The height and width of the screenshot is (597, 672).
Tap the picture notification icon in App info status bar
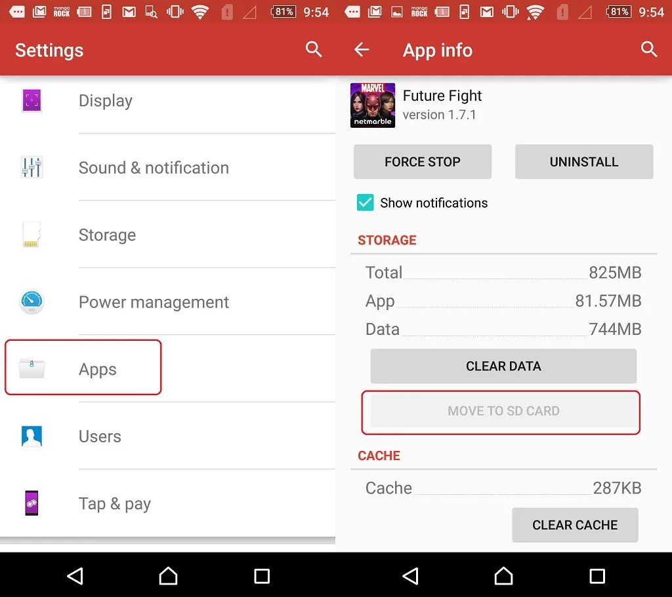click(x=397, y=12)
